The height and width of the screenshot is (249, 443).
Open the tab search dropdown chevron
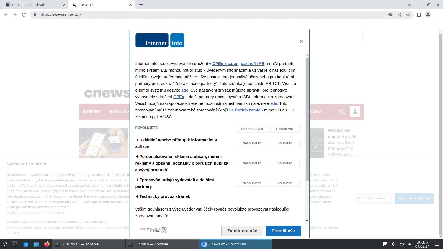coord(409,5)
